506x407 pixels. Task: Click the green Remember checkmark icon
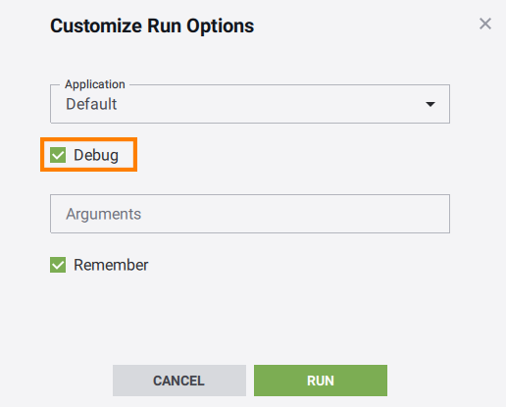coord(58,265)
